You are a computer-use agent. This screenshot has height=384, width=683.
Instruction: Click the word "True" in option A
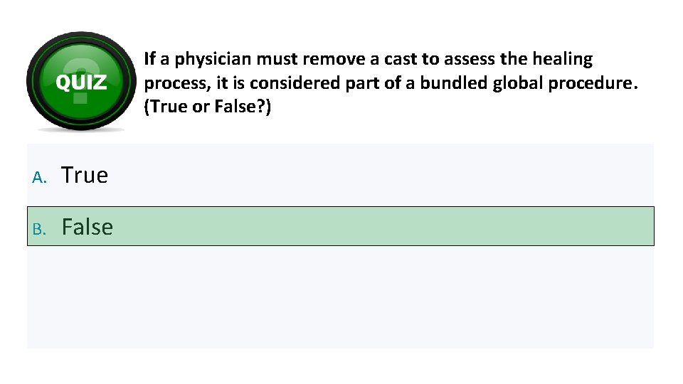(85, 175)
